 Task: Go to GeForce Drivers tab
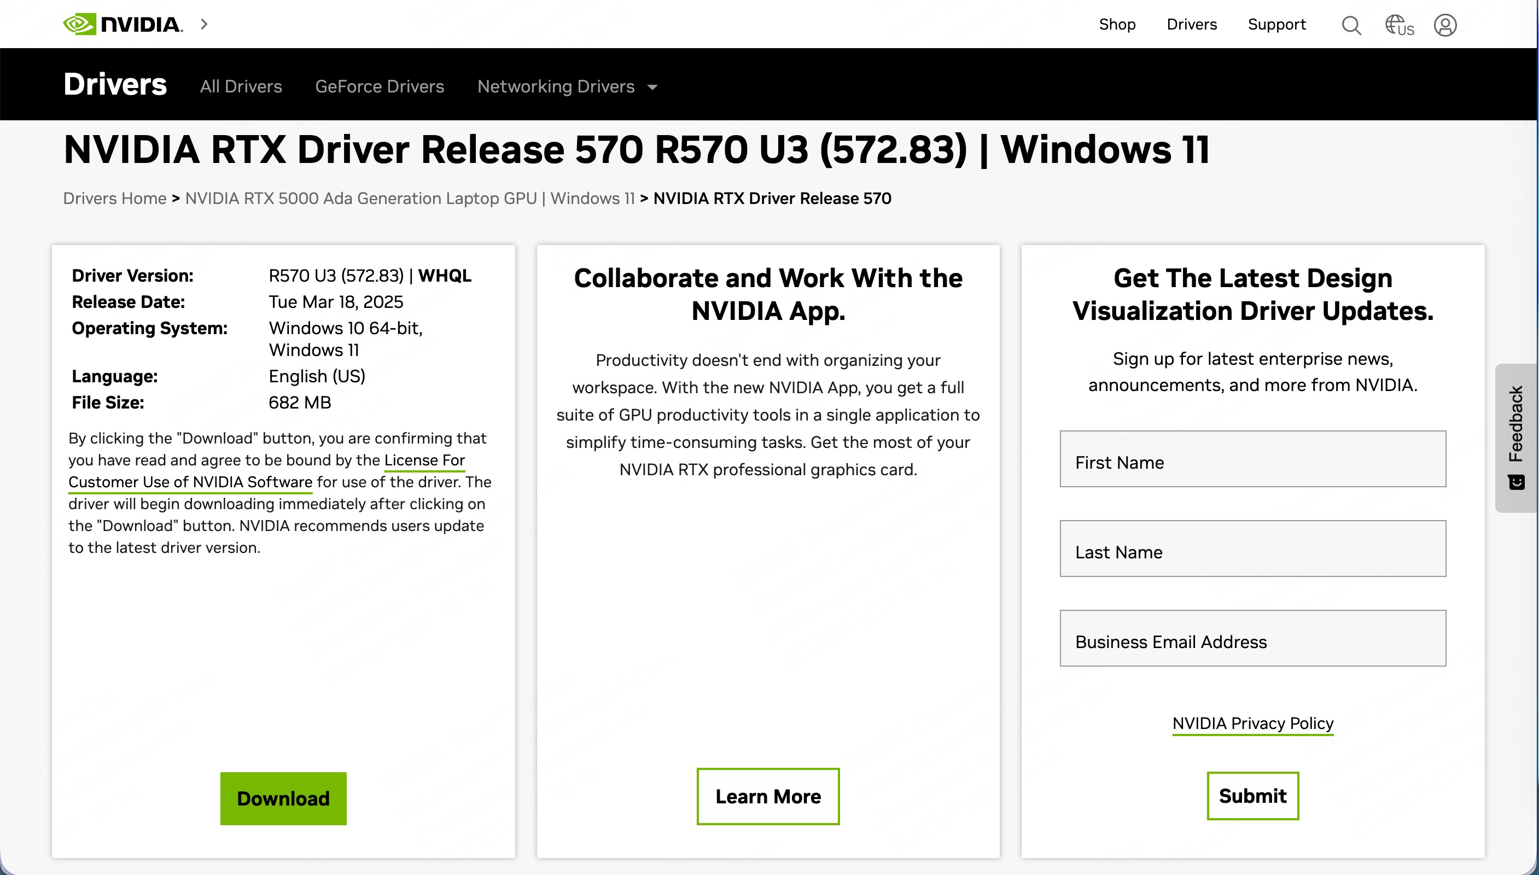click(x=379, y=86)
